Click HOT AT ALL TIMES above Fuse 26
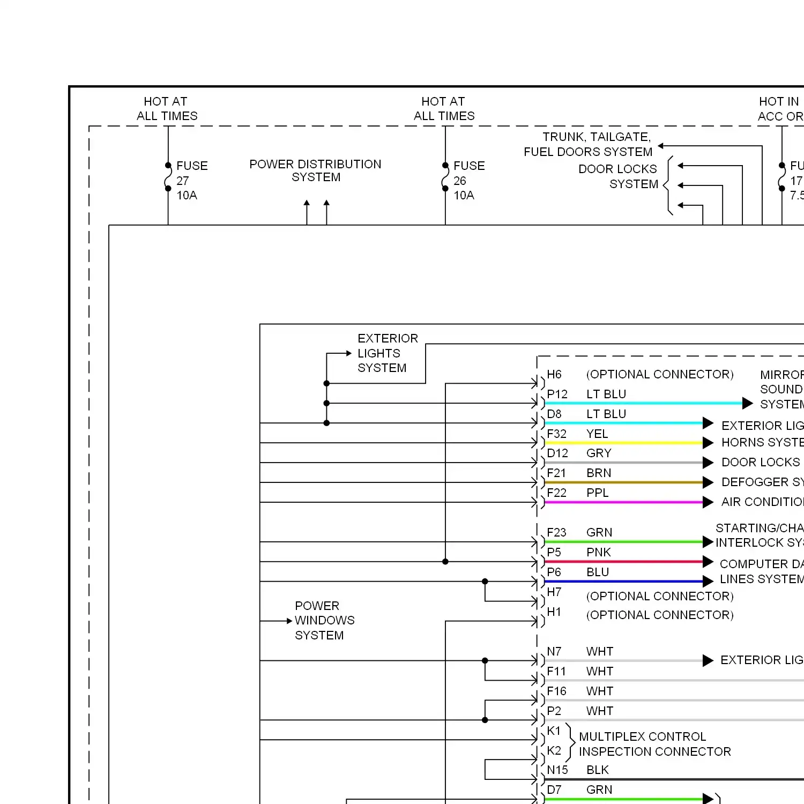 point(444,109)
